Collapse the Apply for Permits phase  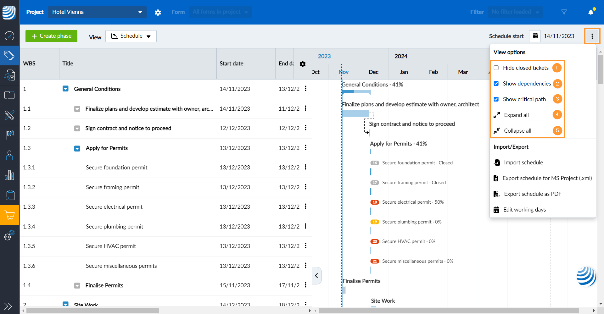coord(77,148)
